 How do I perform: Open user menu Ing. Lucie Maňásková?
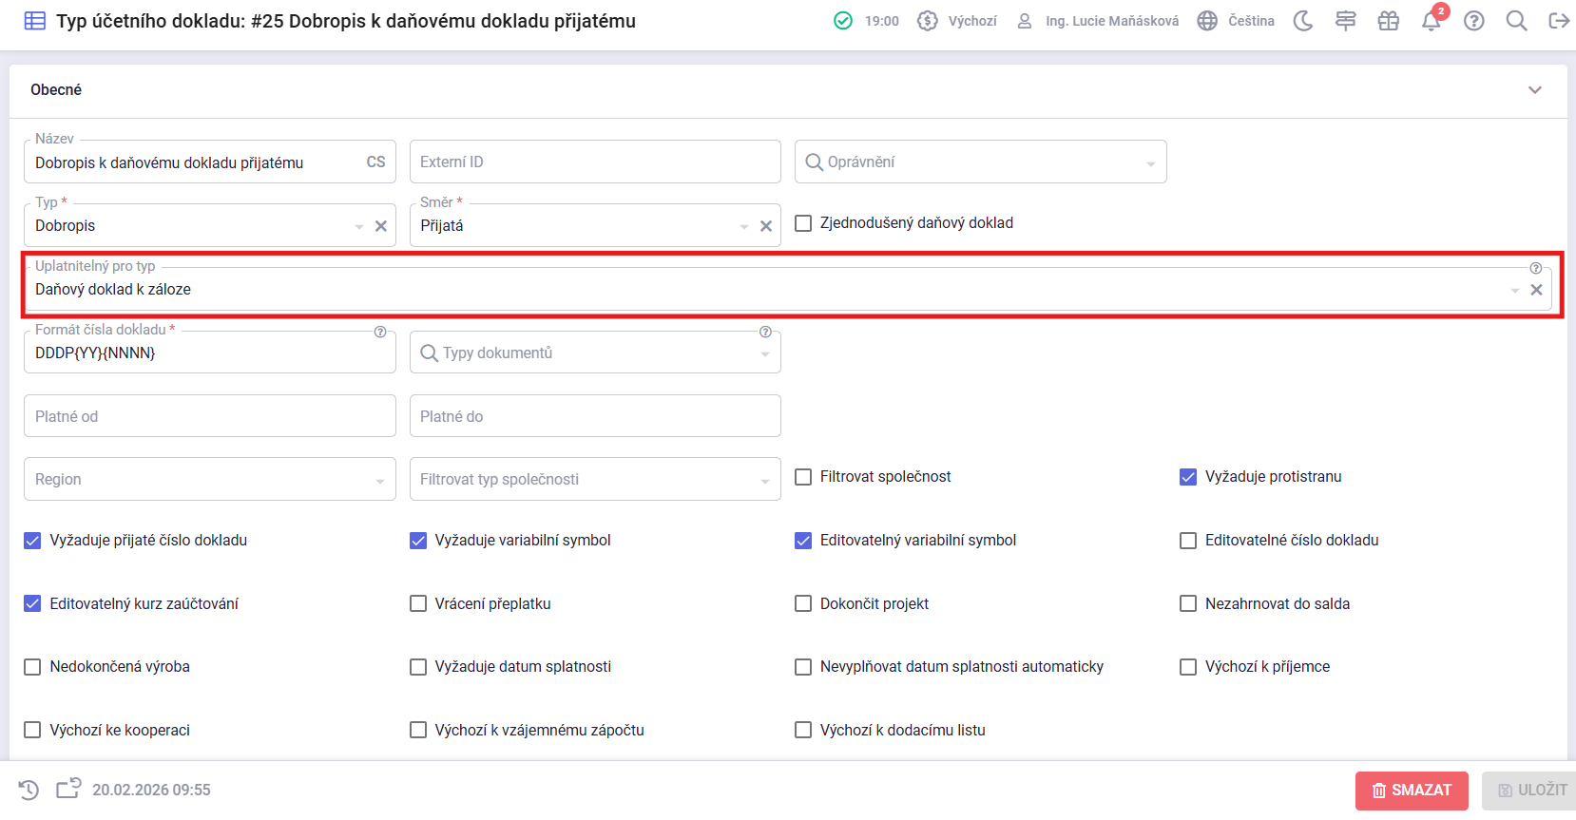coord(1099,21)
